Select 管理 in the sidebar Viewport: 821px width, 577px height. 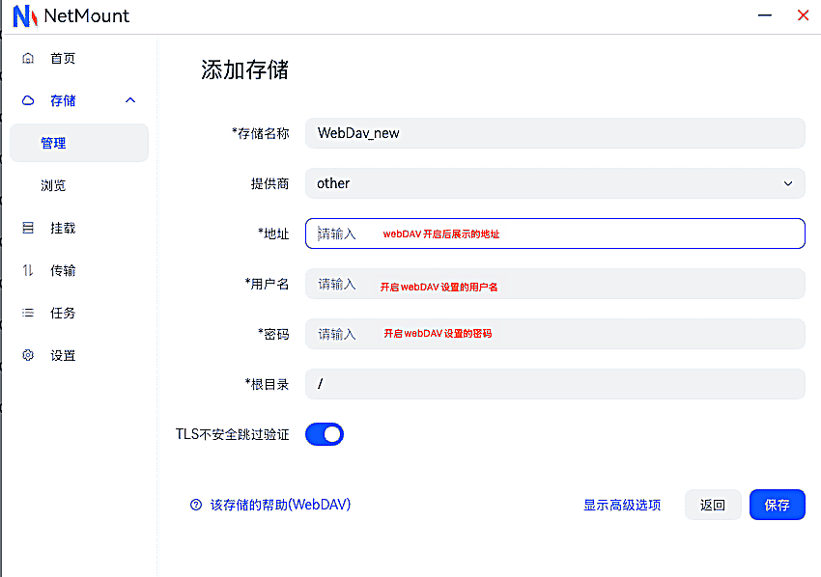click(79, 143)
